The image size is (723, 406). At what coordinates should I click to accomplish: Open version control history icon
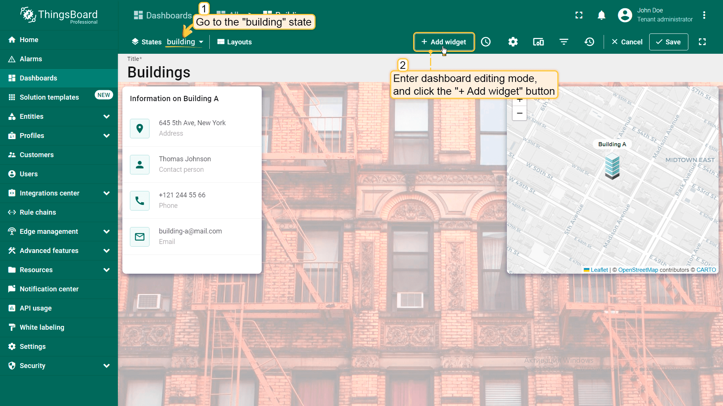pyautogui.click(x=589, y=42)
